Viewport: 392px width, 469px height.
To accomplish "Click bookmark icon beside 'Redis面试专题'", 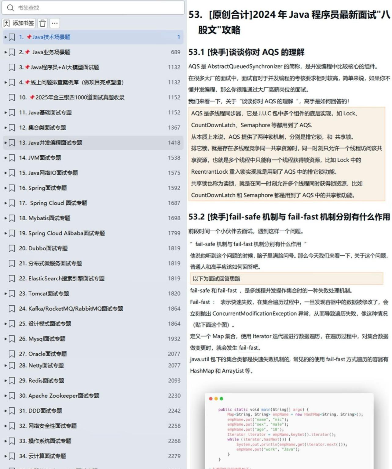I will pos(12,381).
